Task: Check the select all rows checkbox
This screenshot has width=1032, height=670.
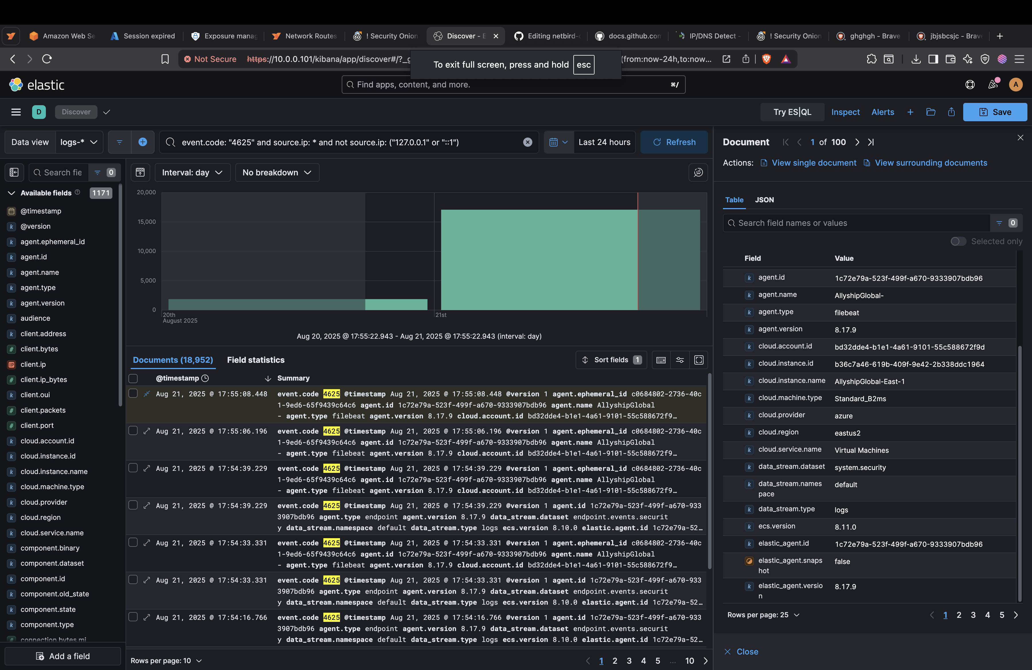Action: click(133, 378)
